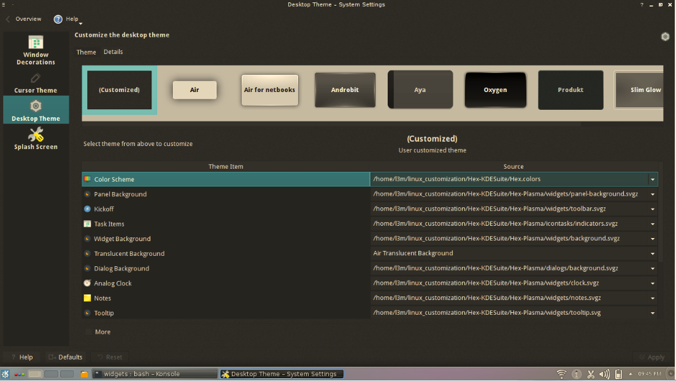This screenshot has width=676, height=381.
Task: Open the notifications info tray icon
Action: pos(577,374)
